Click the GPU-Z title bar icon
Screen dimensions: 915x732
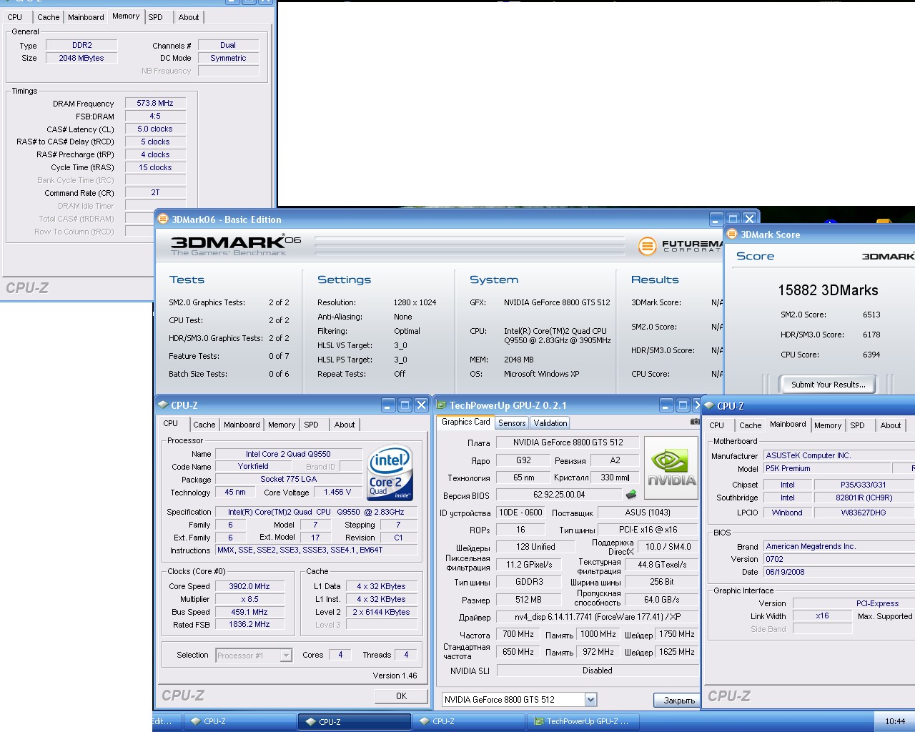click(441, 405)
